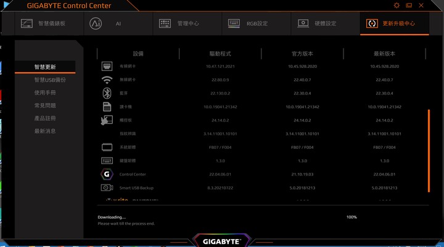
Task: Open 智慧USB備份 in the sidebar
Action: tap(50, 80)
